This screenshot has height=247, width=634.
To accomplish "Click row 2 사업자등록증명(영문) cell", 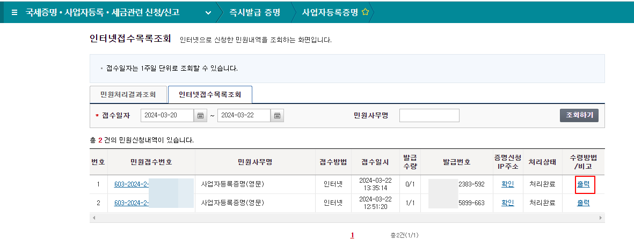I will (255, 203).
